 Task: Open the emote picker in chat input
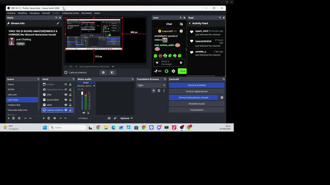click(181, 63)
